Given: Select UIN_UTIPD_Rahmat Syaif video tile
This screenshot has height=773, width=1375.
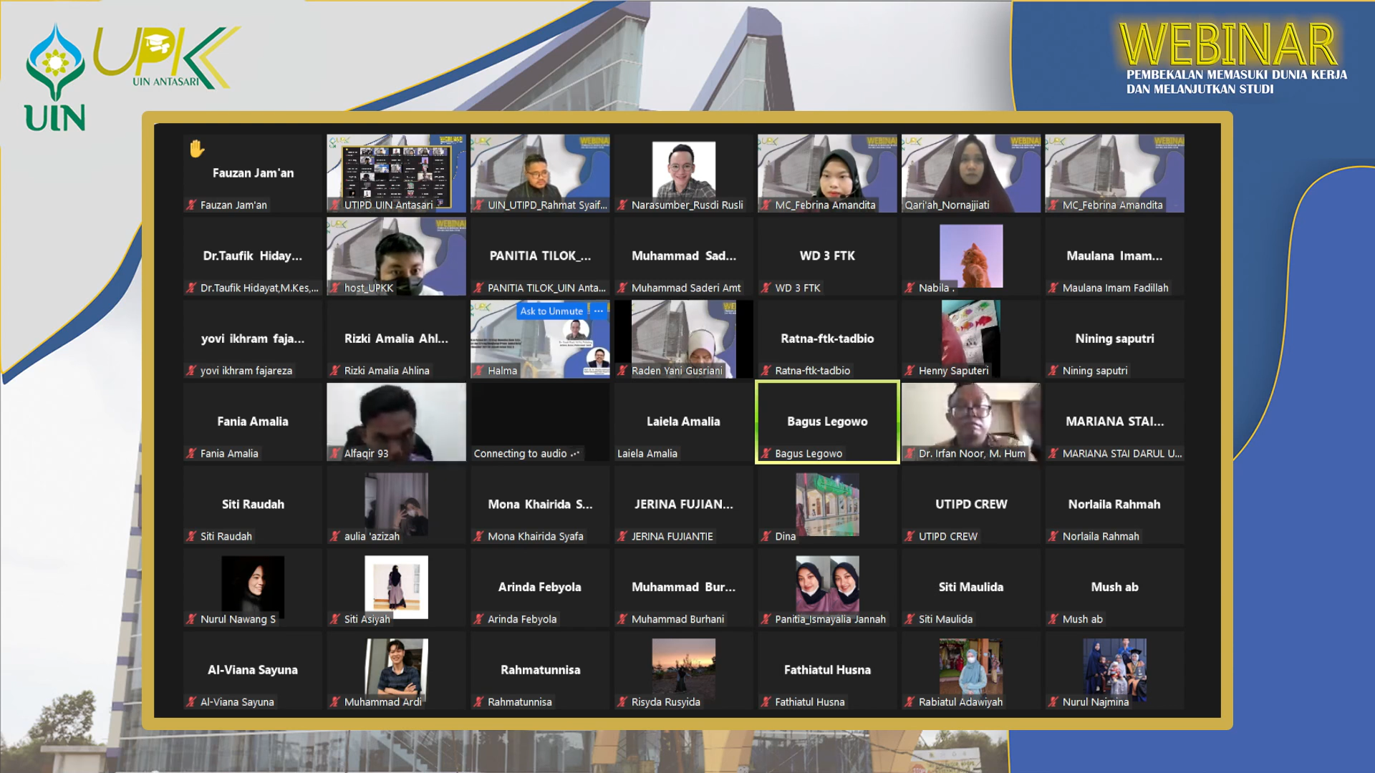Looking at the screenshot, I should tap(540, 173).
